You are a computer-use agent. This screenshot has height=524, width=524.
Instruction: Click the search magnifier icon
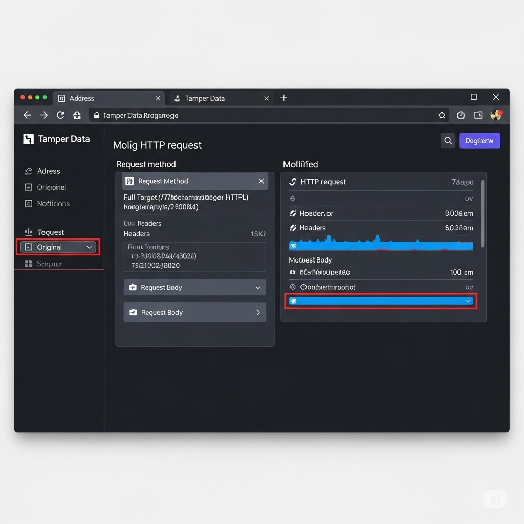tap(448, 141)
